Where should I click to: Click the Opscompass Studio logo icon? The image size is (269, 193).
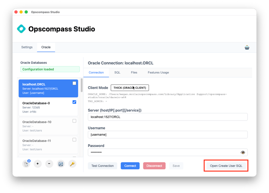click(21, 29)
